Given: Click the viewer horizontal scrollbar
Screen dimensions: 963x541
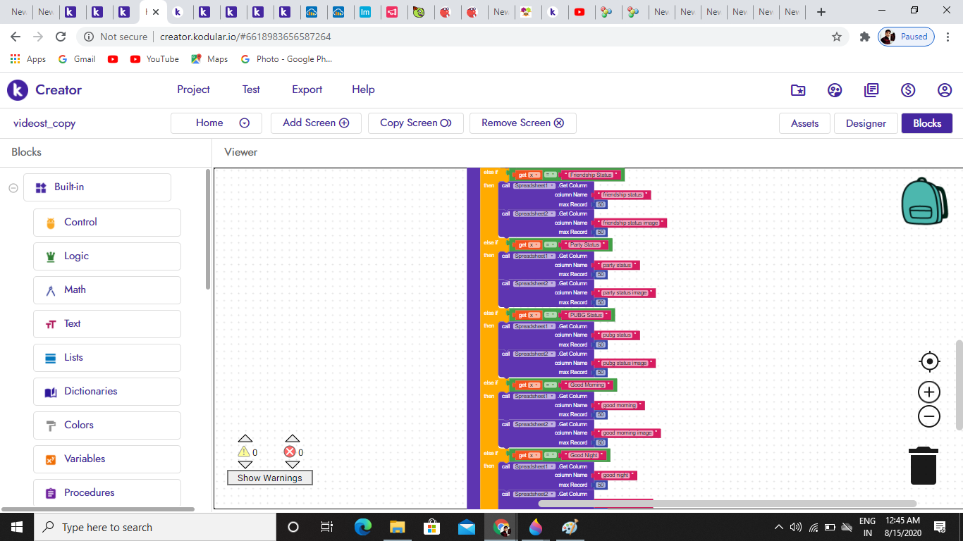Looking at the screenshot, I should coord(726,504).
